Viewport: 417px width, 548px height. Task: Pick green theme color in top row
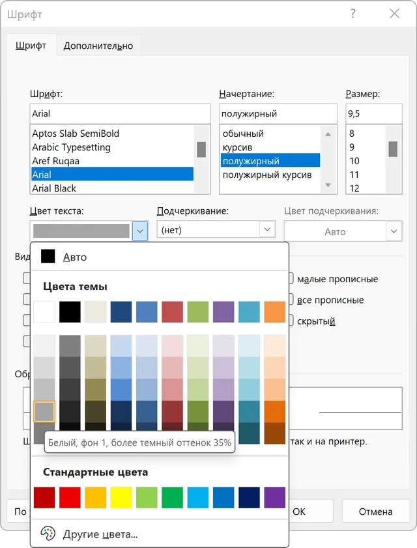198,311
